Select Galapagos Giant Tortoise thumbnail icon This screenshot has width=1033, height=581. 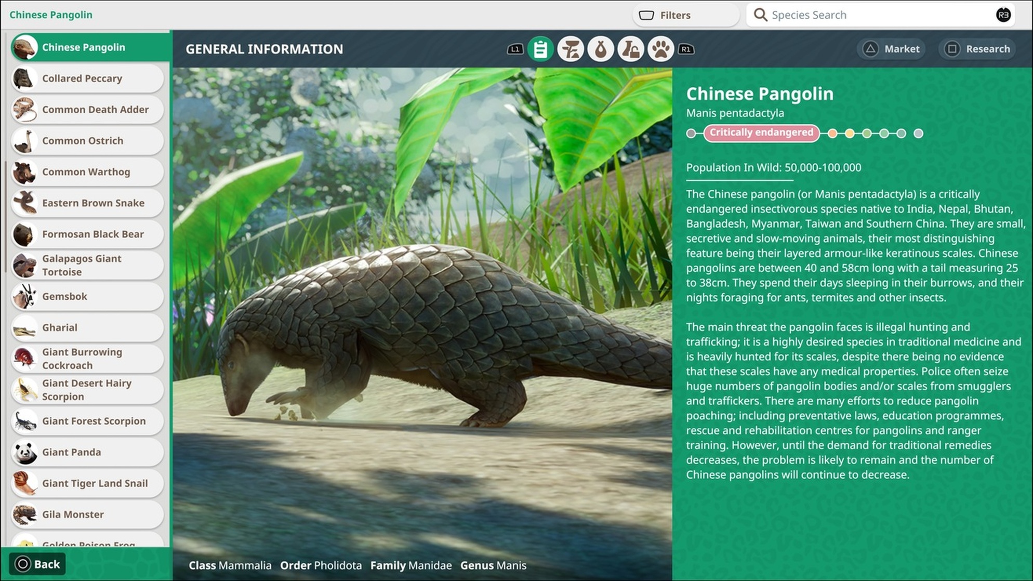tap(24, 266)
